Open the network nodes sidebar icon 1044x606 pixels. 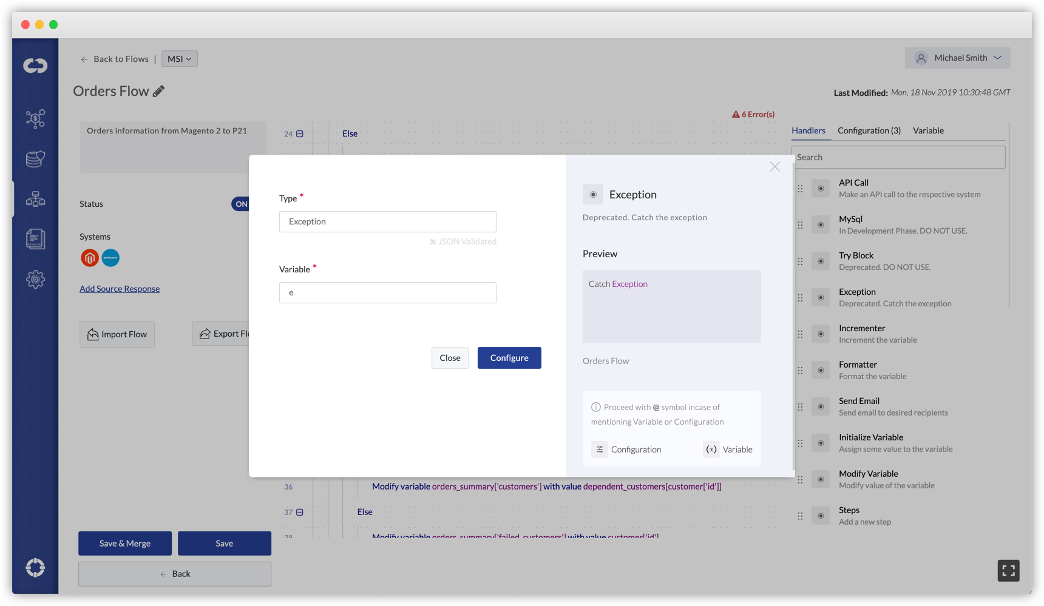click(x=35, y=119)
